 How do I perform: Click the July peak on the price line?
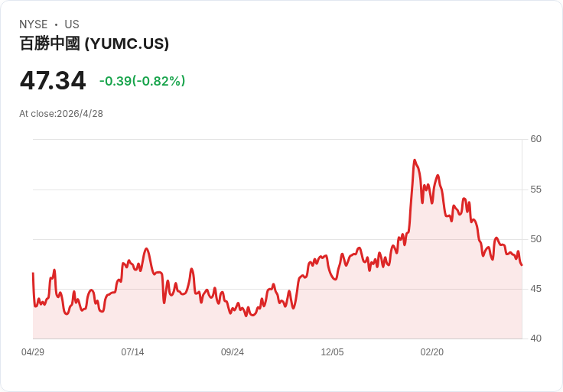pos(146,248)
